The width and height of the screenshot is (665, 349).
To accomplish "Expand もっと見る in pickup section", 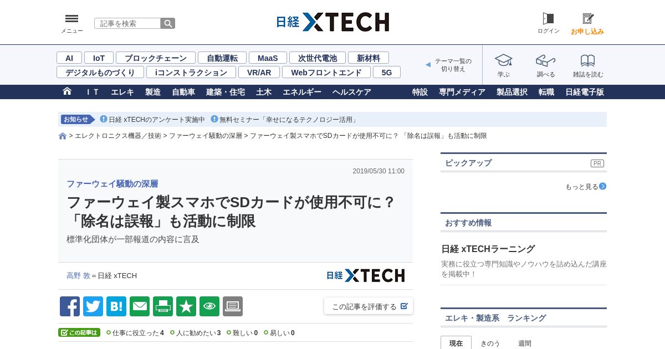I will [586, 187].
